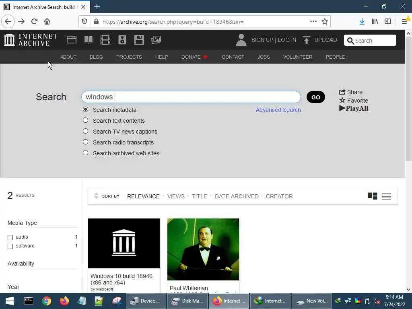Open ABOUT in the nav bar
The width and height of the screenshot is (412, 309).
pos(68,57)
